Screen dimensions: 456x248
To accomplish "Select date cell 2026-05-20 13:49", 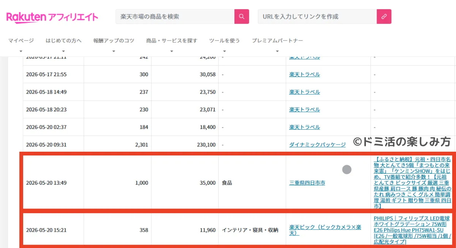I will (53, 183).
